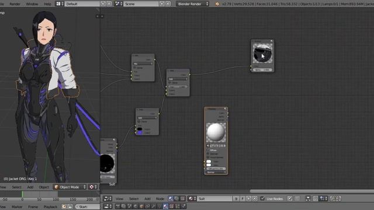Open the Object Mode dropdown
374x210 pixels.
(x=70, y=187)
